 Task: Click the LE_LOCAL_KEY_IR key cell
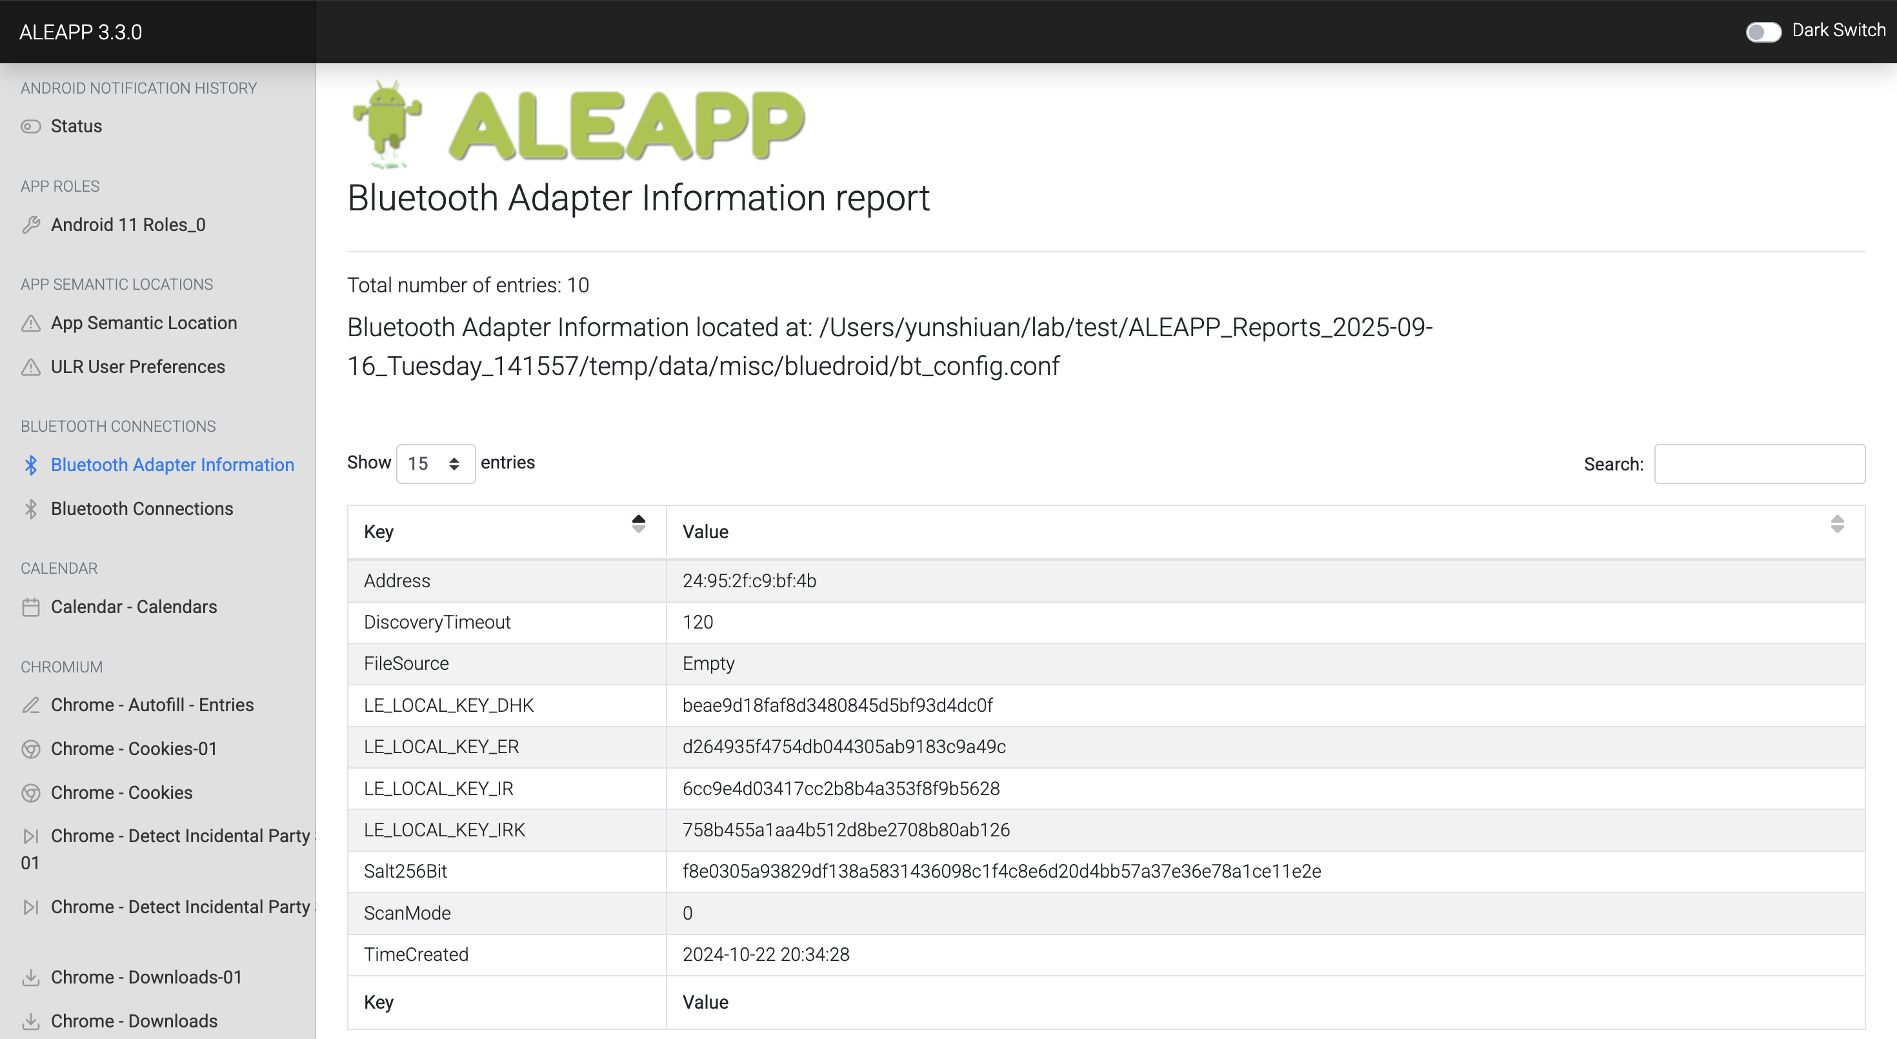coord(507,789)
